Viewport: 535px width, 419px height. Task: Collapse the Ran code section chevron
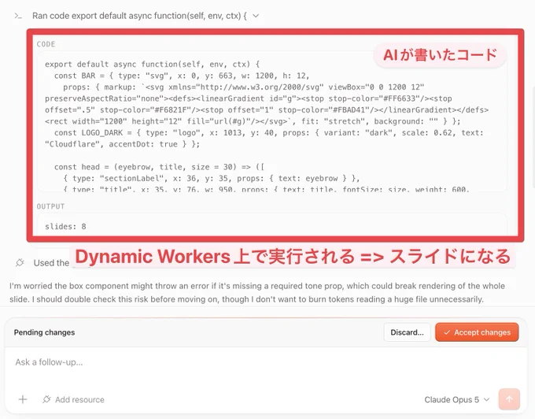click(x=256, y=16)
